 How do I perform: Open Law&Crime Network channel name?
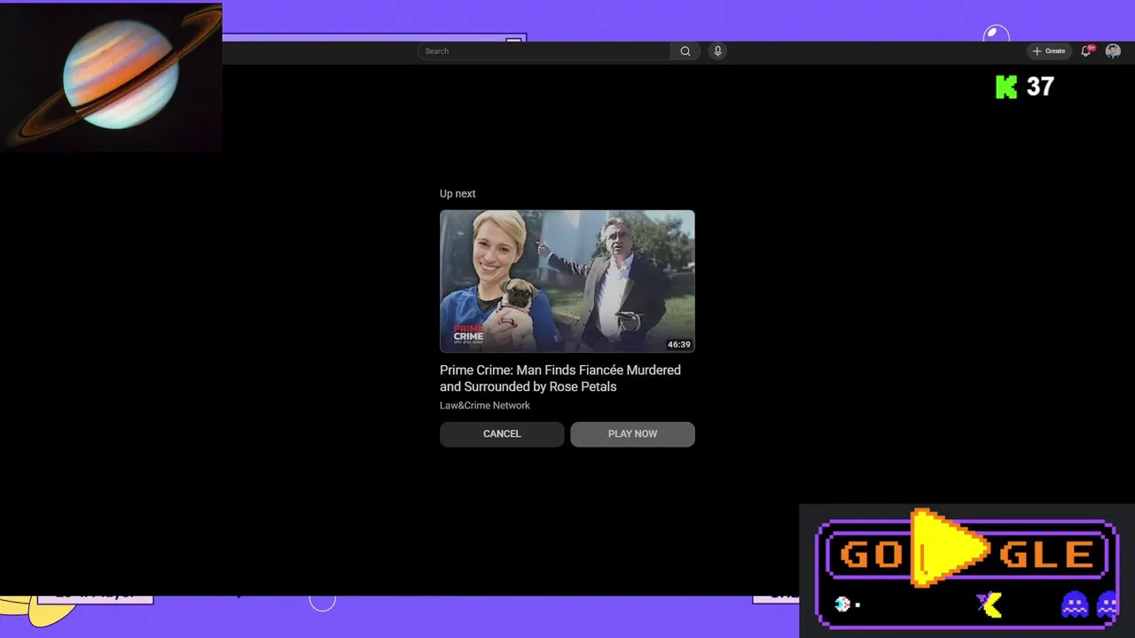pyautogui.click(x=485, y=406)
